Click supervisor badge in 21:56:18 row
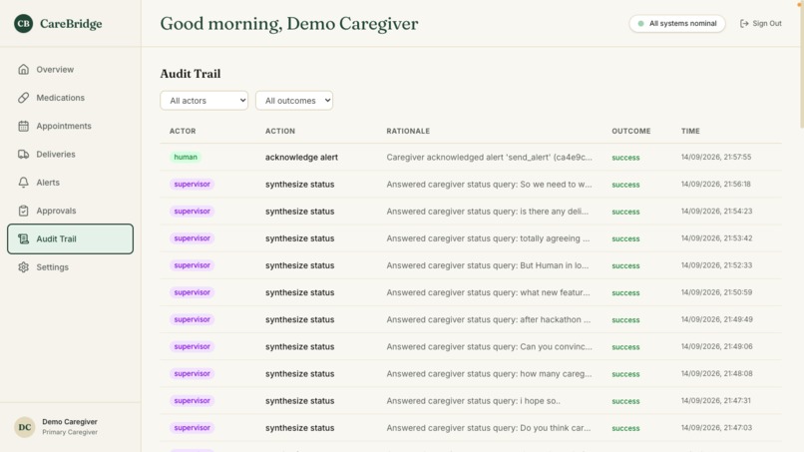This screenshot has width=804, height=452. point(192,185)
